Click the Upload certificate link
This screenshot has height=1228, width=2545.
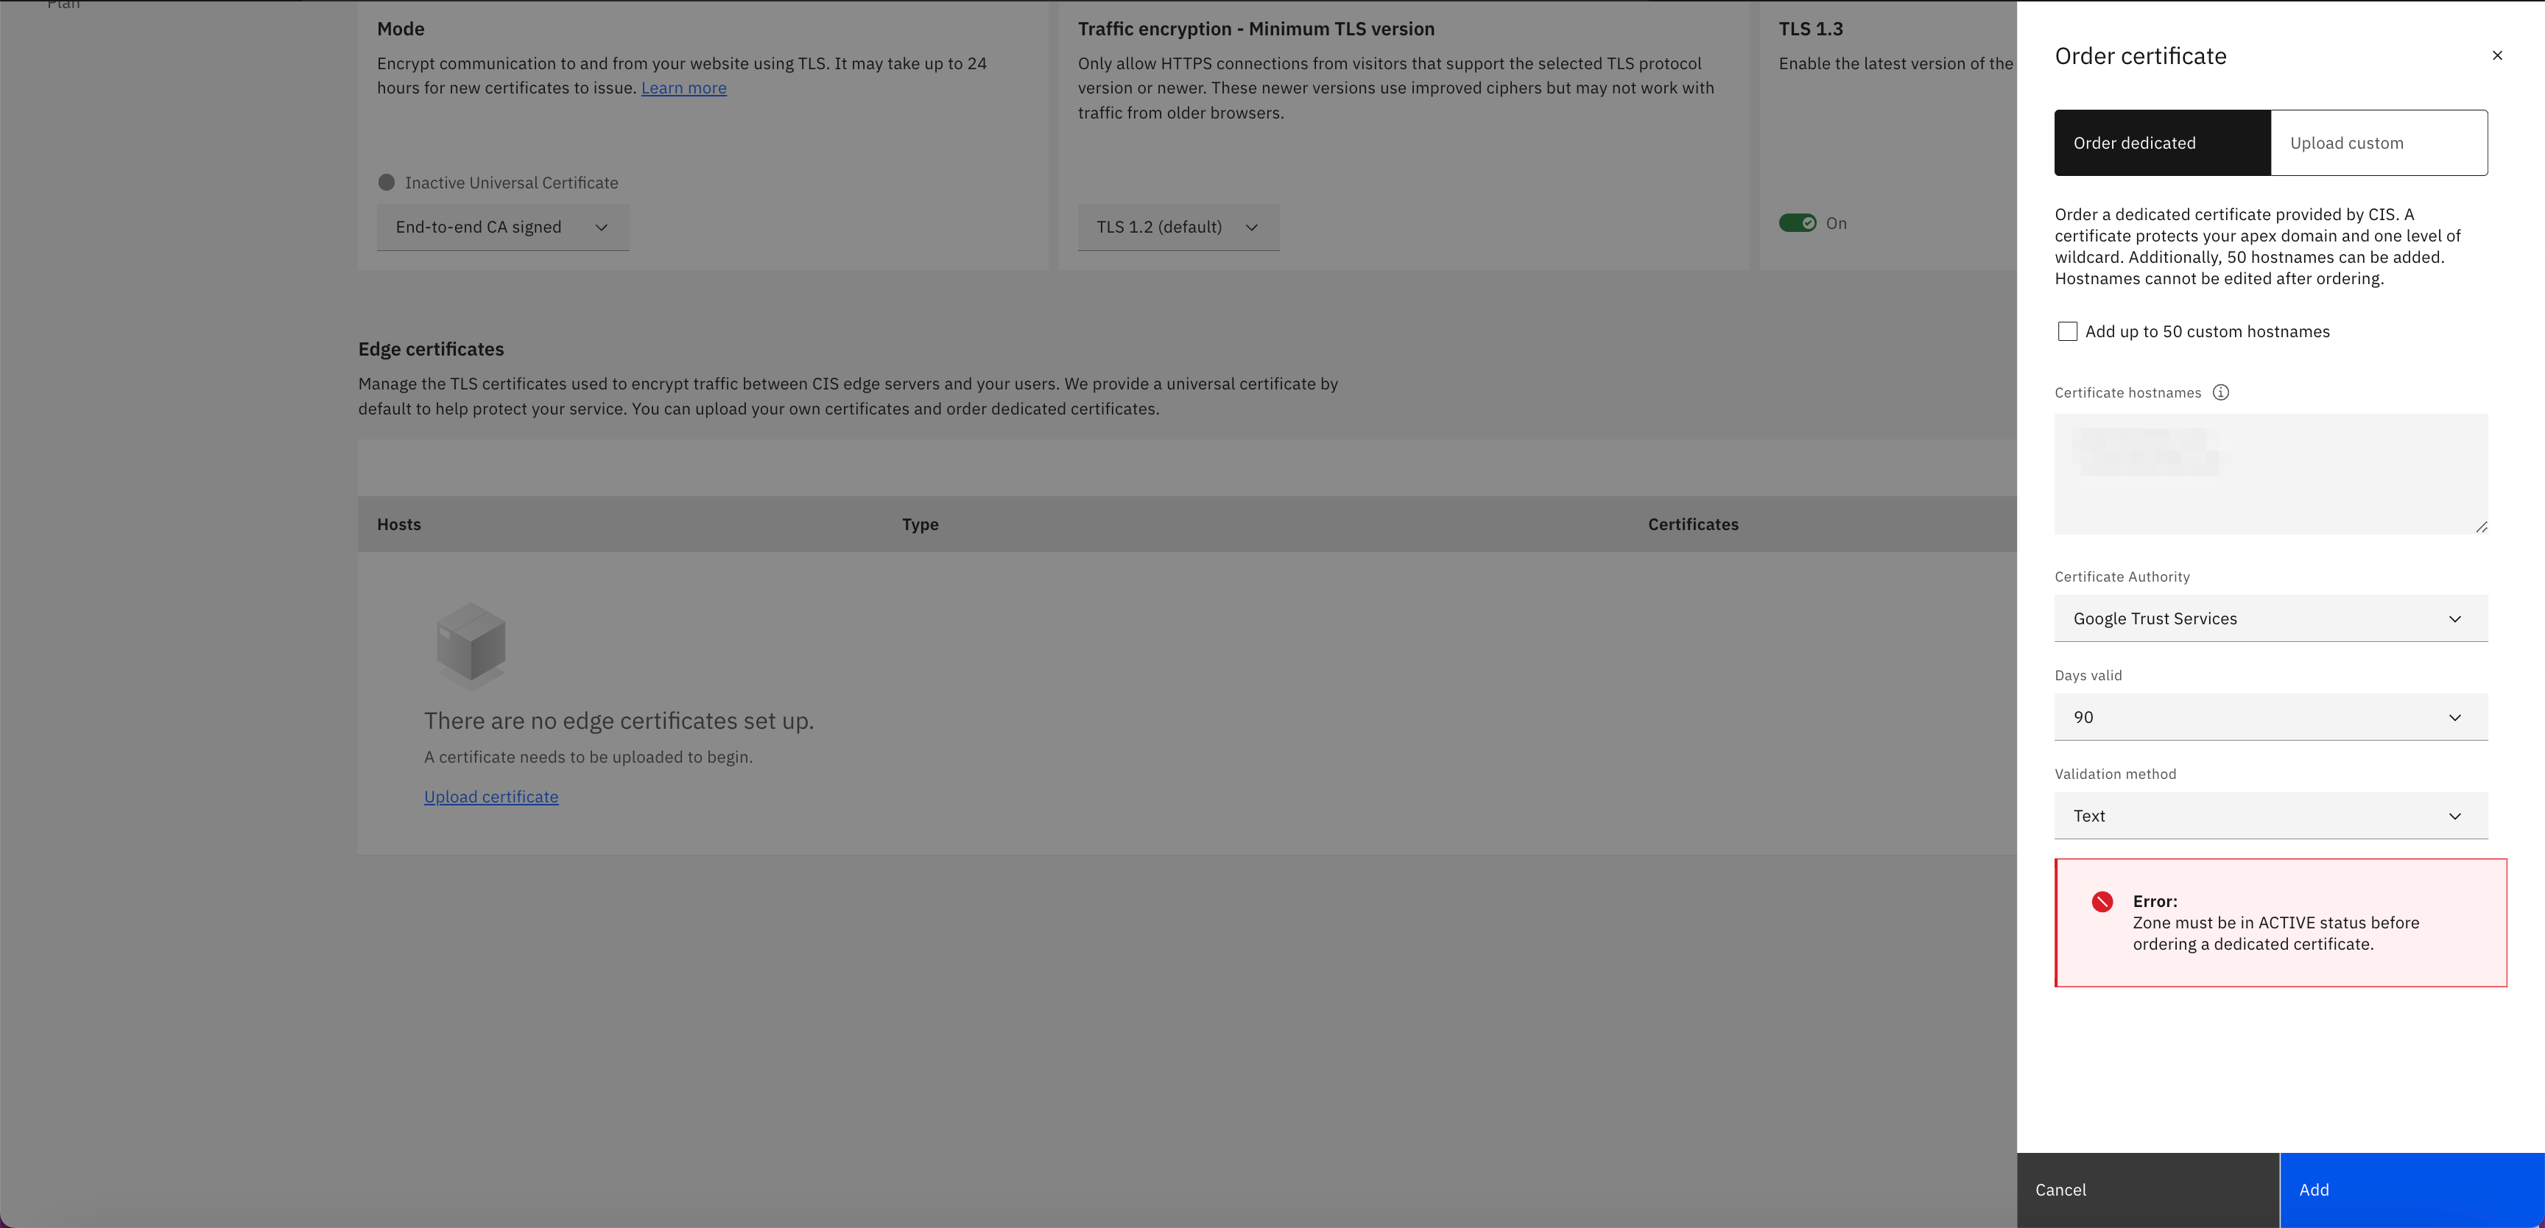click(491, 797)
